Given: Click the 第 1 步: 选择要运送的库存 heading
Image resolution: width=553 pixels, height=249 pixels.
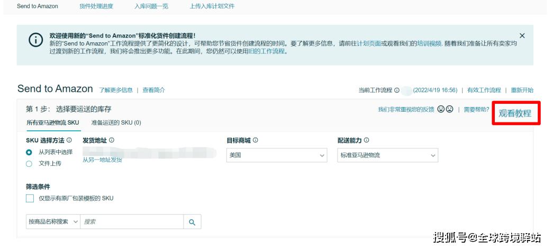Looking at the screenshot, I should [69, 109].
